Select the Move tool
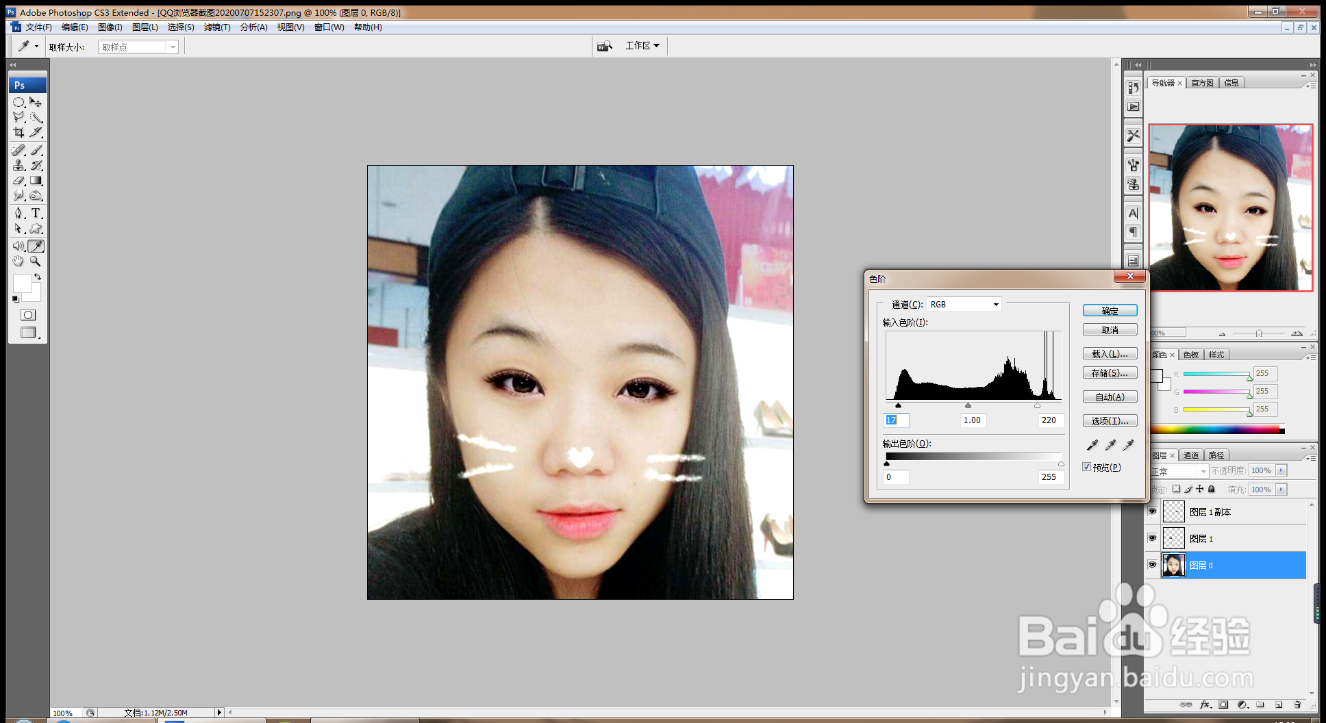This screenshot has width=1326, height=723. point(36,102)
